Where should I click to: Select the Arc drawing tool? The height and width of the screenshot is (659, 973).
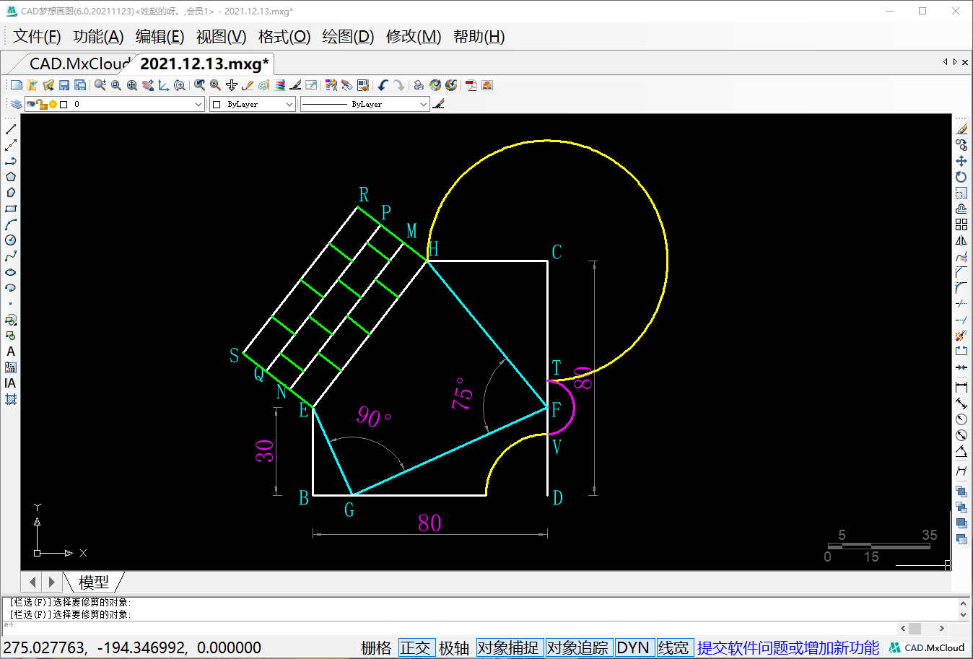pyautogui.click(x=11, y=224)
